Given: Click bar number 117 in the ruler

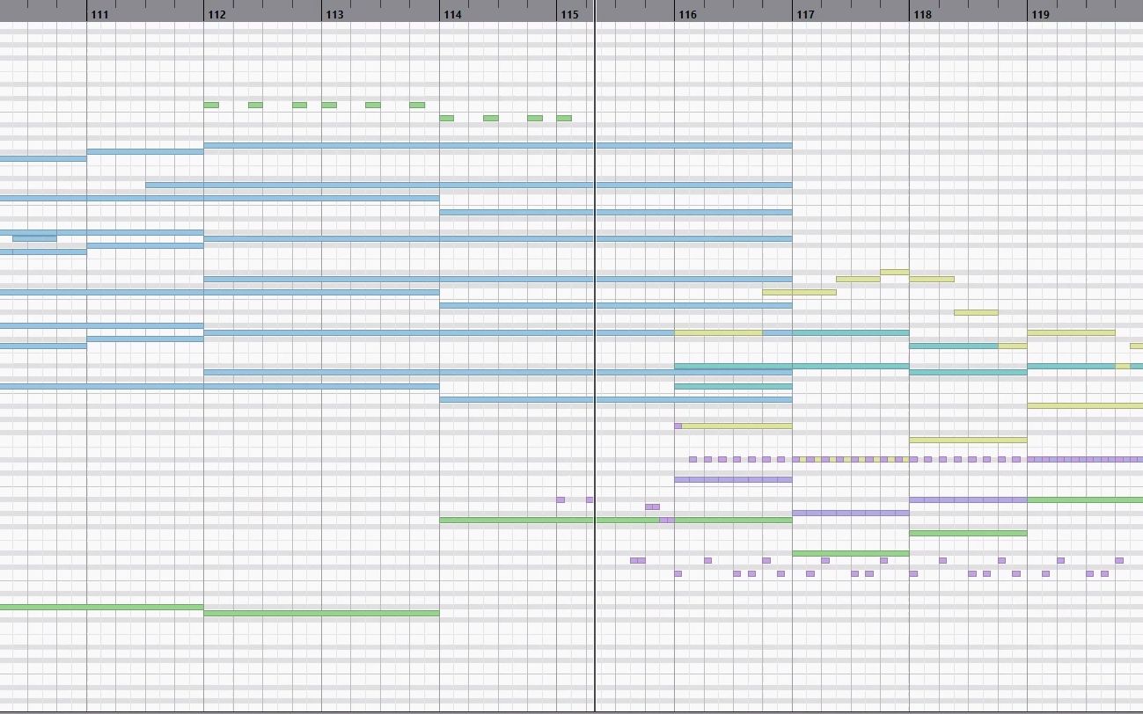Looking at the screenshot, I should pyautogui.click(x=805, y=15).
